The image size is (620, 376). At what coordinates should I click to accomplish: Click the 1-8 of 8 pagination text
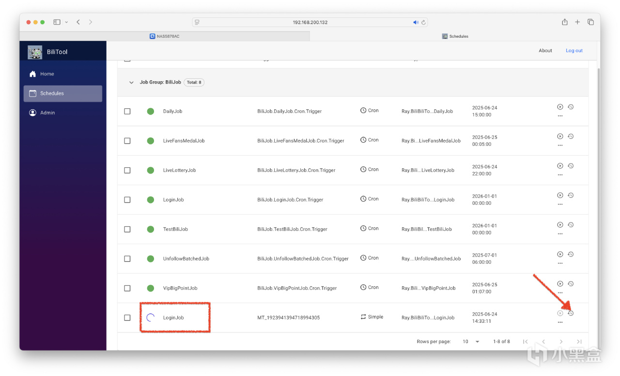click(x=501, y=342)
